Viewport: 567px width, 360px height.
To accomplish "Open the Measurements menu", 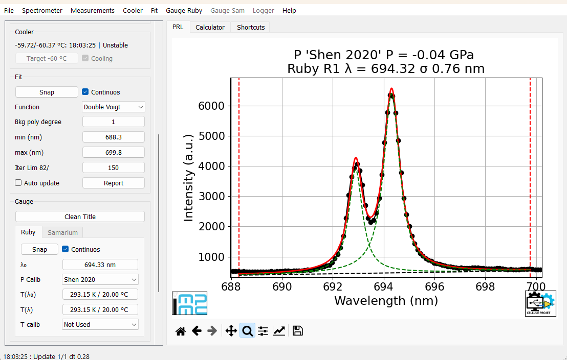I will pyautogui.click(x=93, y=10).
